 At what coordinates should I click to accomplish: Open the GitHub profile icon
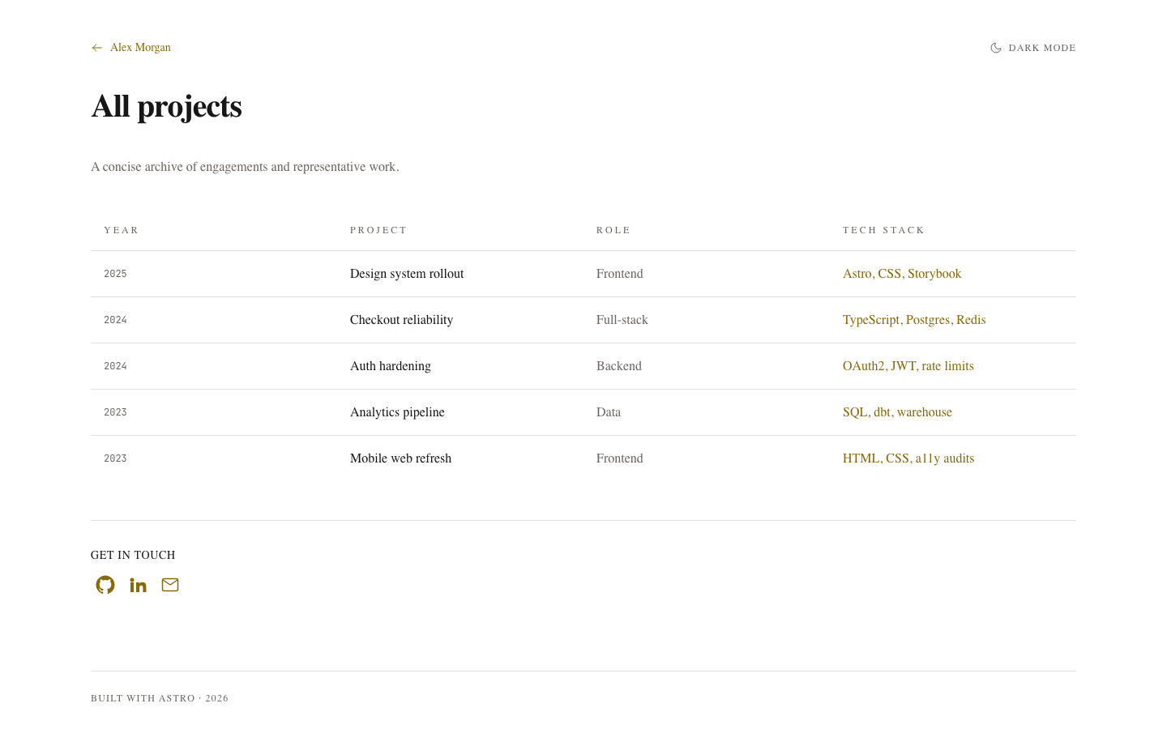coord(105,585)
